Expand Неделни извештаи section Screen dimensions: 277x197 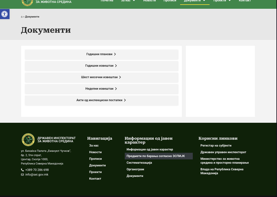(102, 89)
